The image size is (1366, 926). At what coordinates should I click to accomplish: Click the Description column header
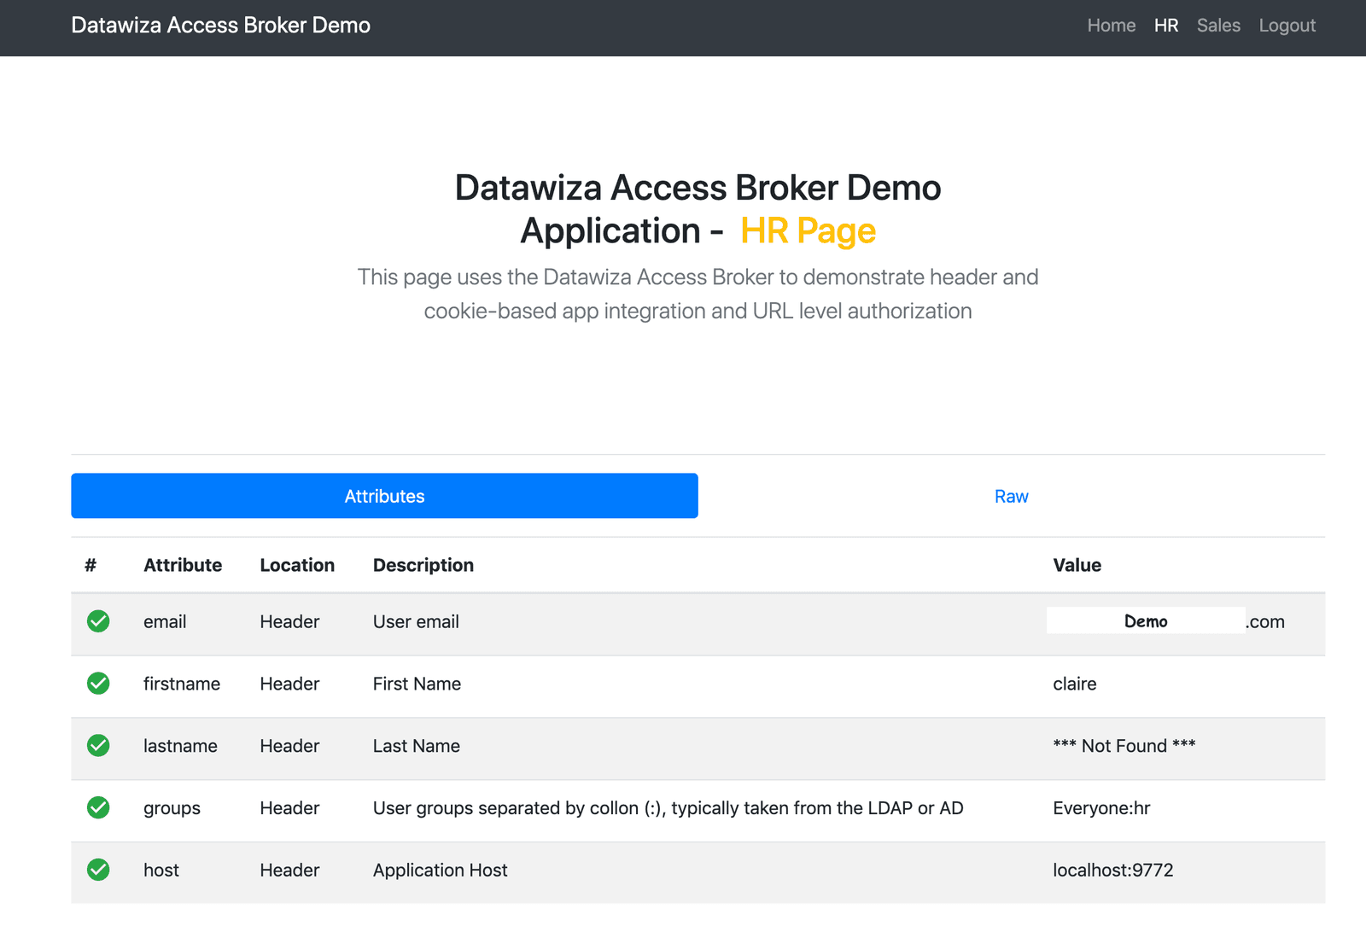(x=423, y=565)
